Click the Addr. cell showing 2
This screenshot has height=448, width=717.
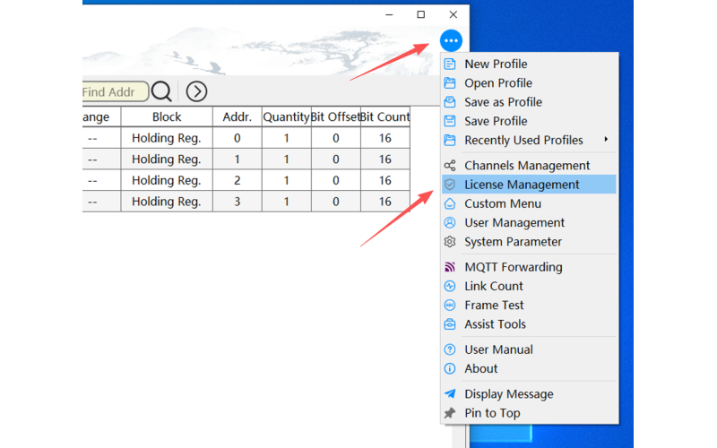click(238, 181)
